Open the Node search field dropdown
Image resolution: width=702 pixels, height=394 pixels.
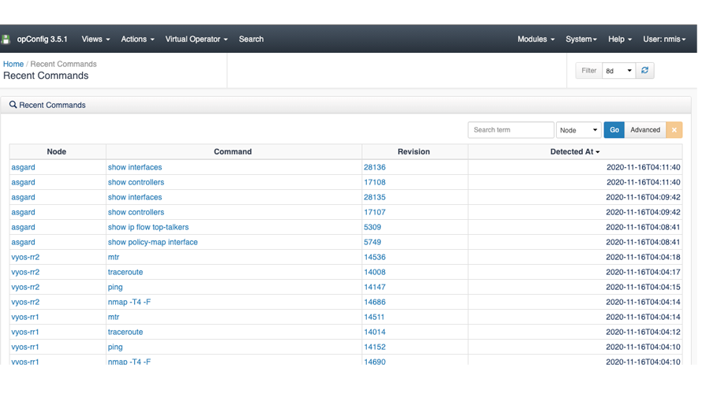click(x=578, y=130)
